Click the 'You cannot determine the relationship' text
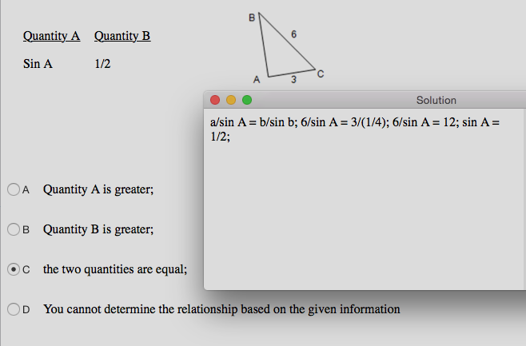This screenshot has width=526, height=346. click(x=221, y=308)
